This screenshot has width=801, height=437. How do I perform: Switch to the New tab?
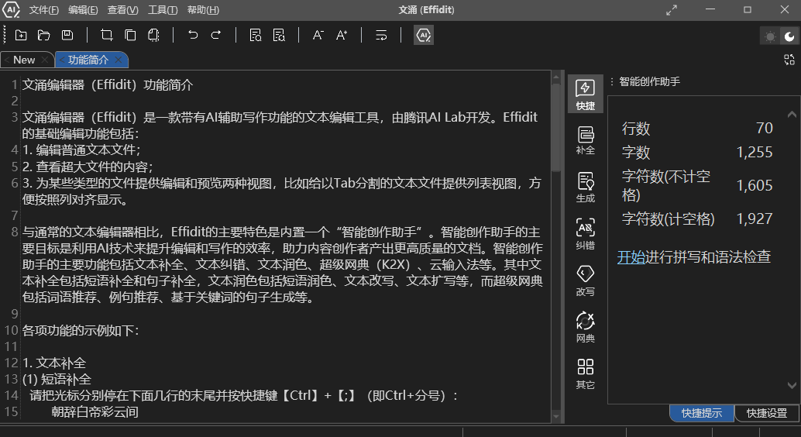[24, 60]
